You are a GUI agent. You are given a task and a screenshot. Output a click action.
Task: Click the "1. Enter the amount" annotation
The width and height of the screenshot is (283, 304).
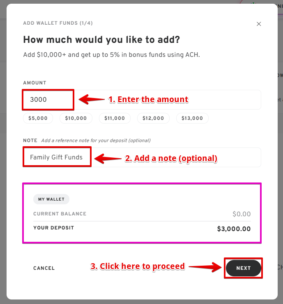pyautogui.click(x=148, y=99)
